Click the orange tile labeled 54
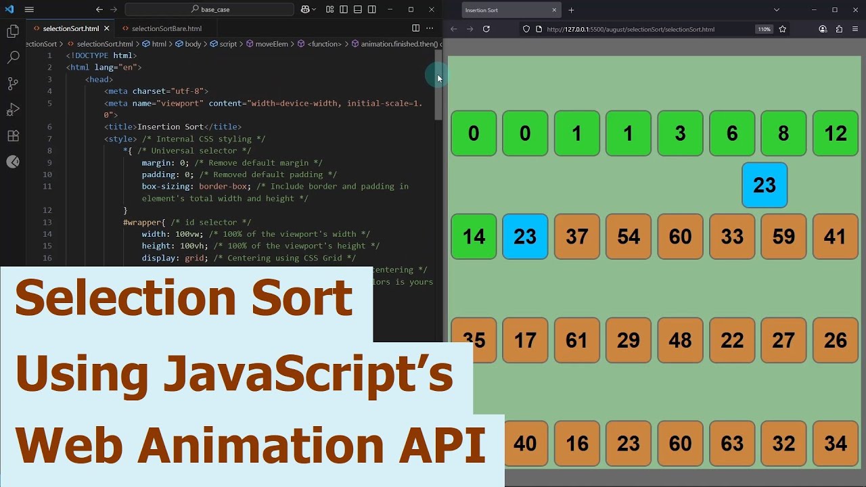 629,237
